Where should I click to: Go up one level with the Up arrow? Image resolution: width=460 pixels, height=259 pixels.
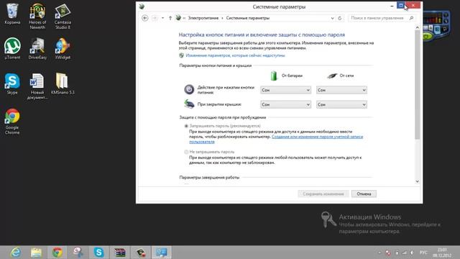pyautogui.click(x=170, y=18)
